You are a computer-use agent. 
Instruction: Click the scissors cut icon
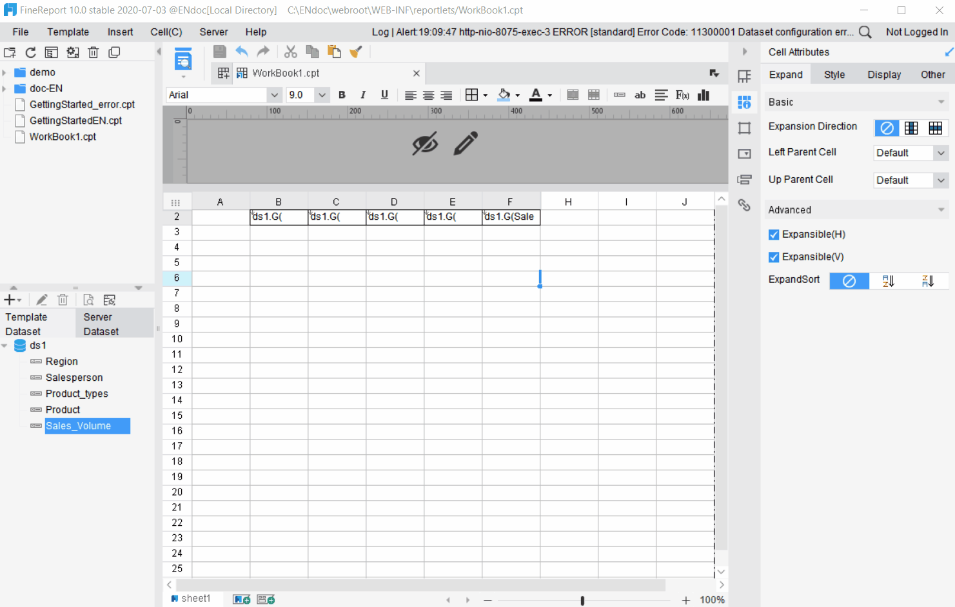pyautogui.click(x=291, y=52)
